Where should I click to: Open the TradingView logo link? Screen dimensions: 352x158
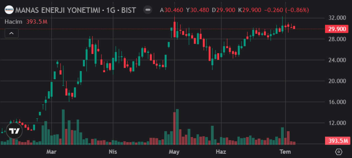point(14,130)
